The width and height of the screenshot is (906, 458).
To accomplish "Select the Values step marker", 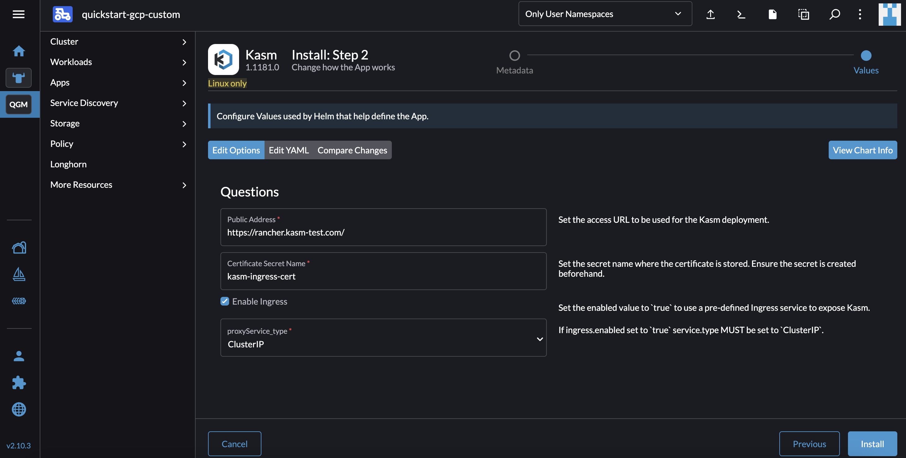I will (866, 55).
